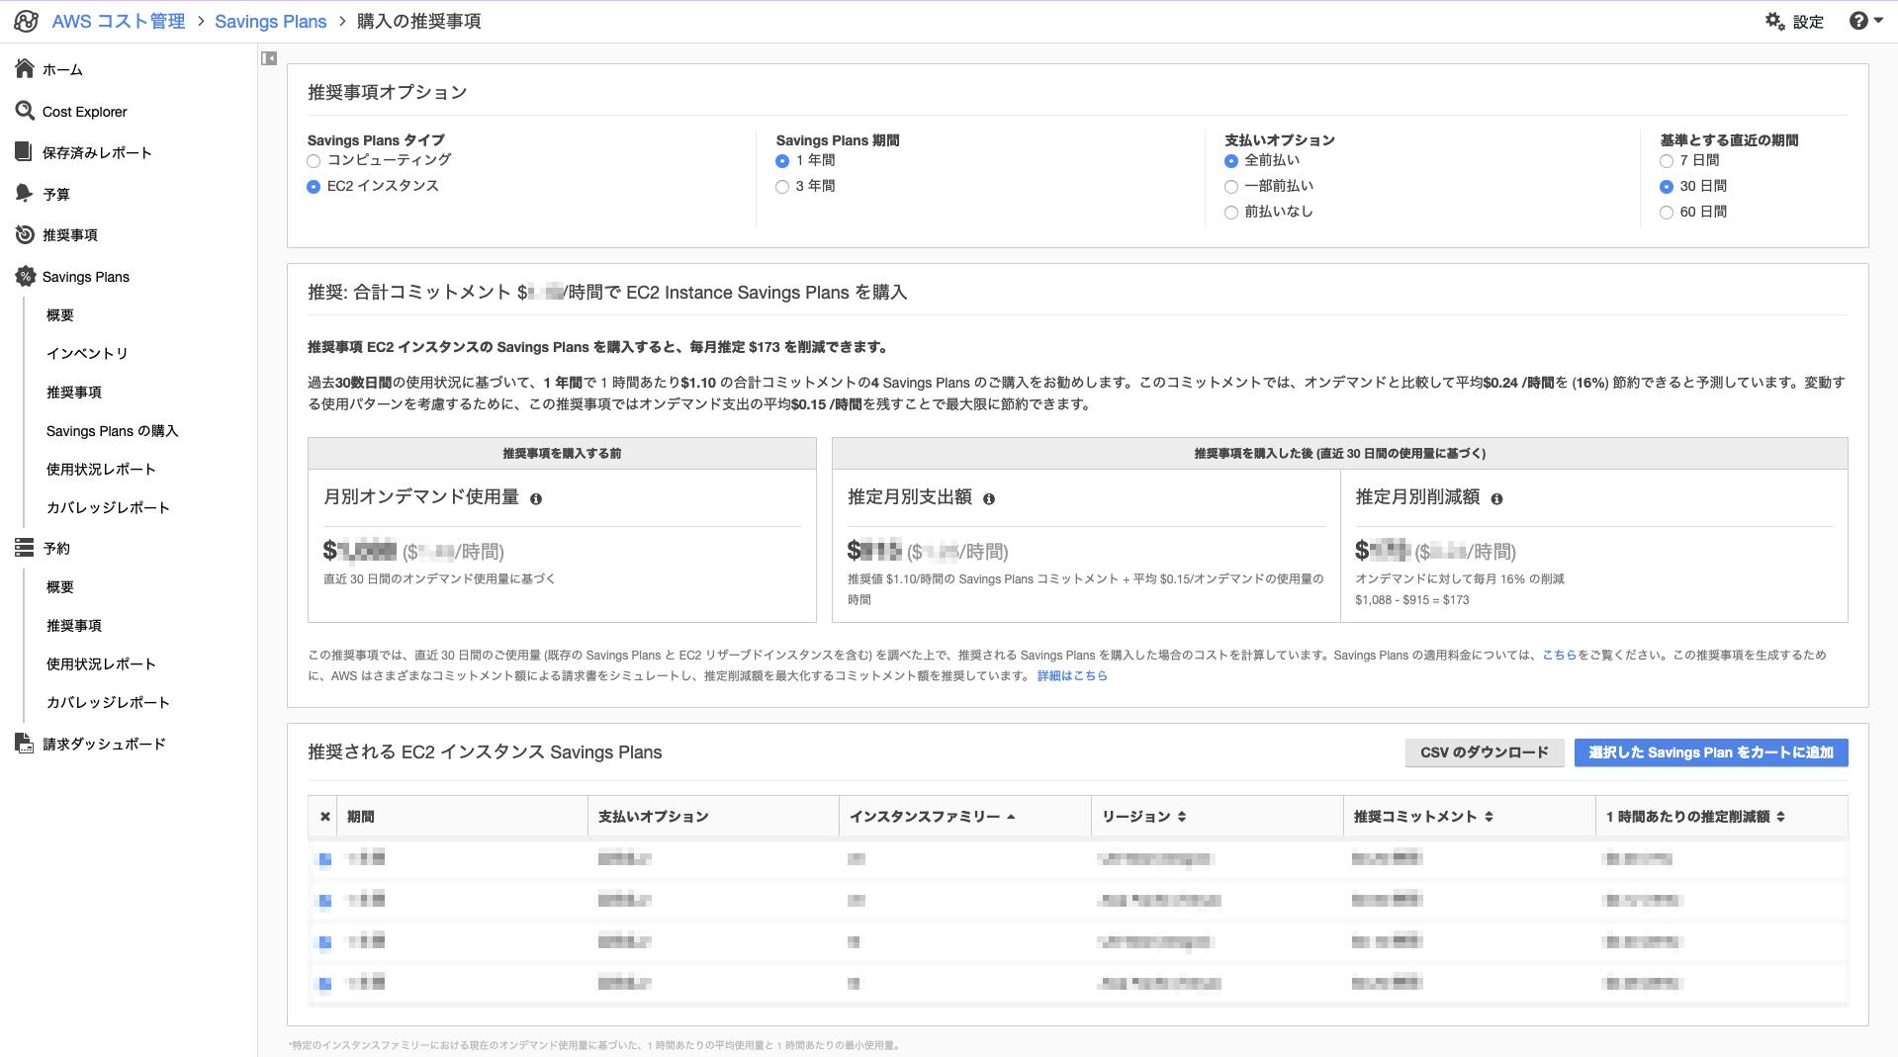Open 使用状況レポート under 予約 section

[x=101, y=664]
